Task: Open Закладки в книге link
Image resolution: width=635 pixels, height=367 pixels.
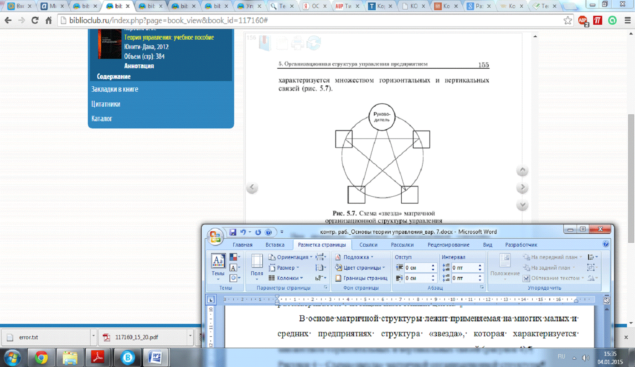Action: point(115,89)
